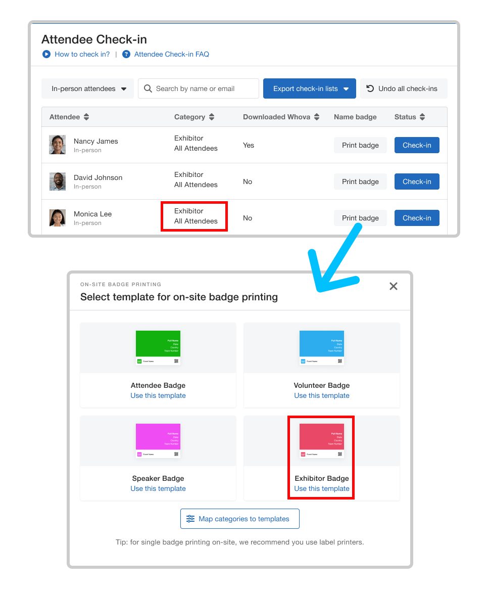Click the magnifying glass search icon
Image resolution: width=488 pixels, height=589 pixels.
(x=148, y=88)
